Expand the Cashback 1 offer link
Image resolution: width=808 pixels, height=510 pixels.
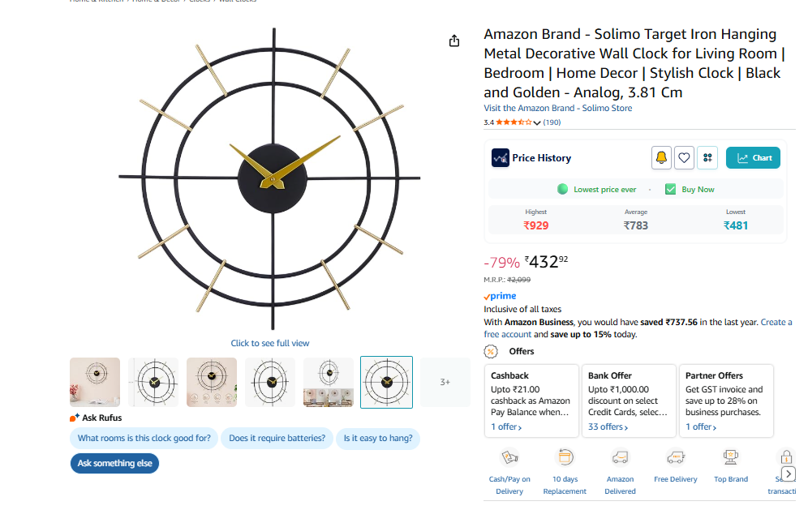tap(509, 426)
